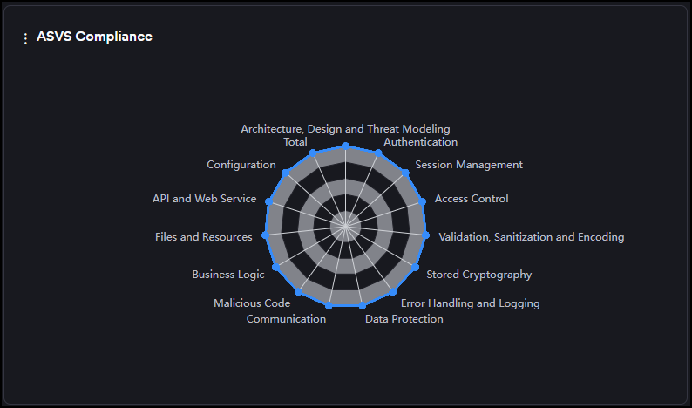Select the Files and Resources data point
The height and width of the screenshot is (408, 692).
(265, 235)
